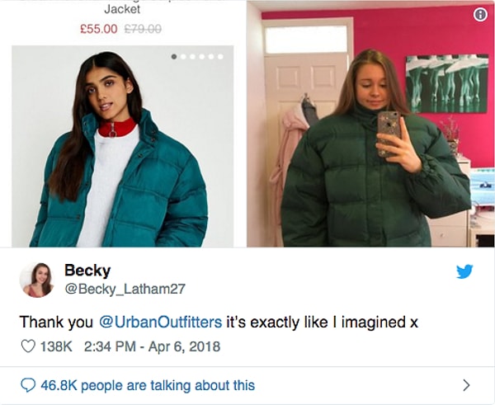This screenshot has width=495, height=405.
Task: Open the teal puffer jacket product photo
Action: [x=122, y=146]
